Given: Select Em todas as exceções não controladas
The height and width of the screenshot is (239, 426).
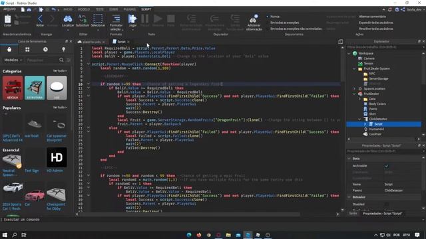Looking at the screenshot, I should 294,29.
